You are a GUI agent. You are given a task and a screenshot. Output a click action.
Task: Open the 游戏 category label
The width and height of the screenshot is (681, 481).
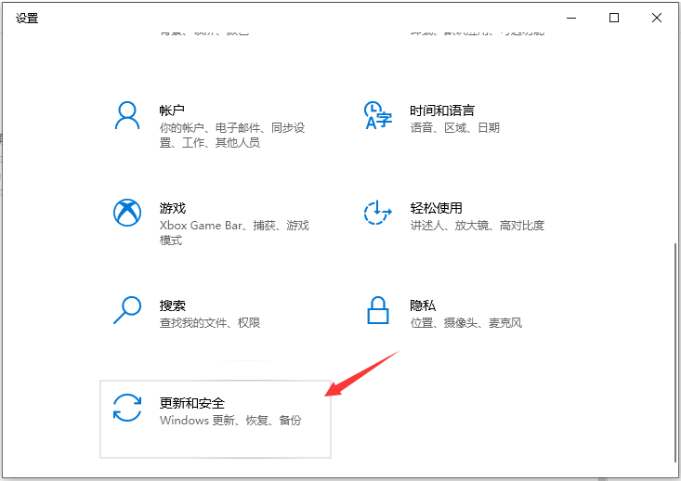173,208
